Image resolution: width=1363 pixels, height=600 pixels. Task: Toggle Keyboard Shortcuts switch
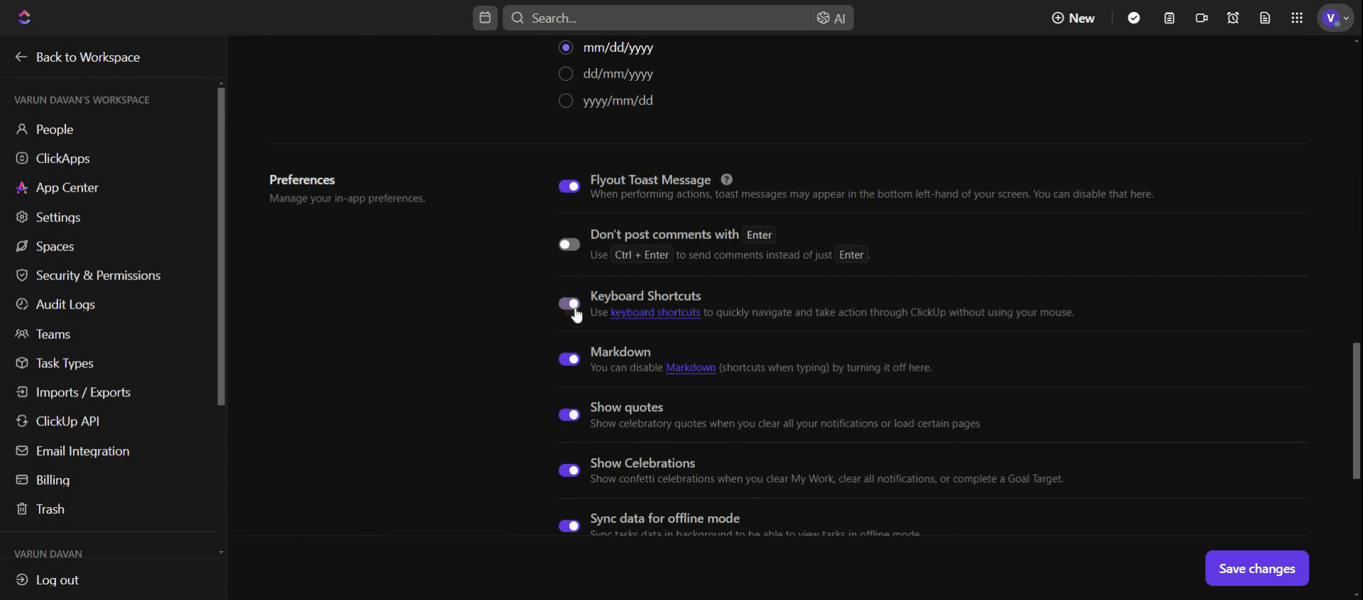(x=569, y=304)
